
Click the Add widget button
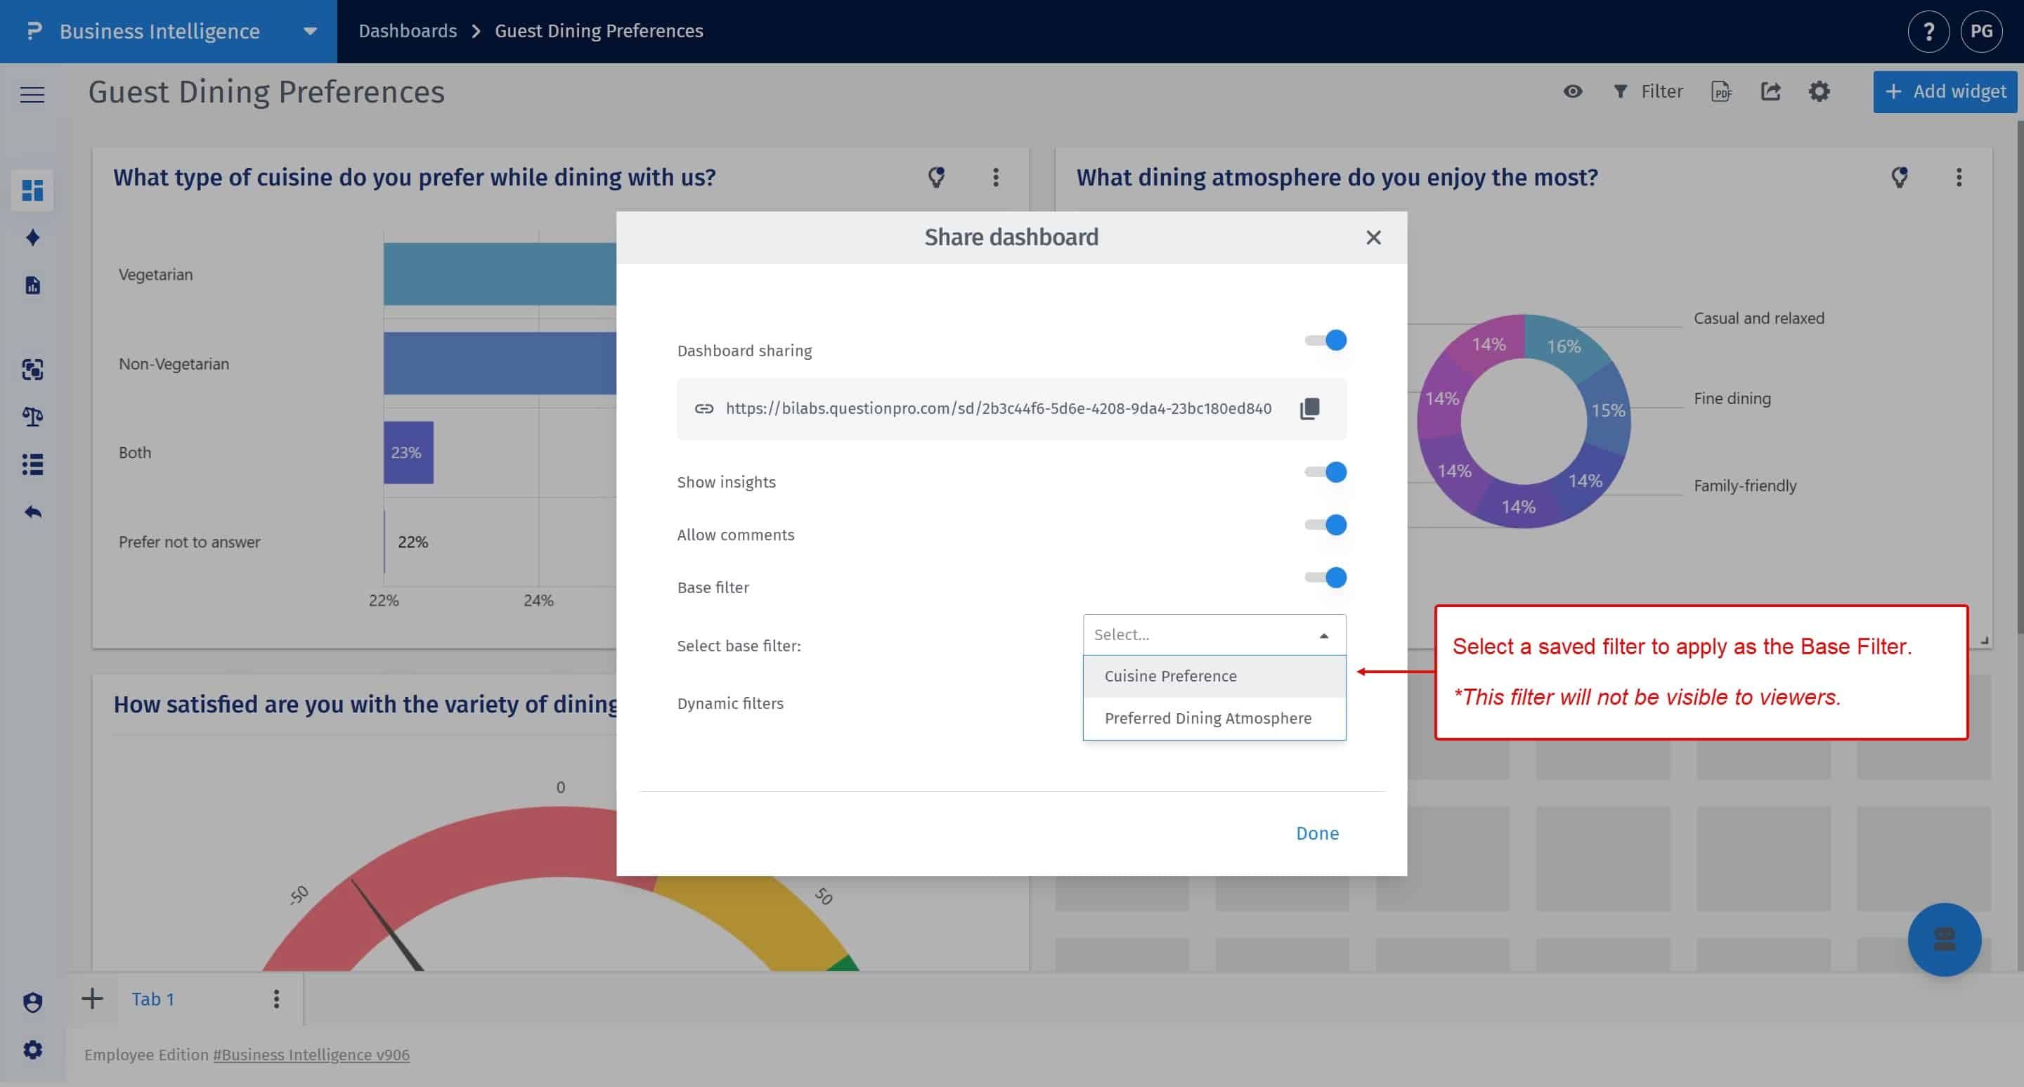click(x=1945, y=91)
